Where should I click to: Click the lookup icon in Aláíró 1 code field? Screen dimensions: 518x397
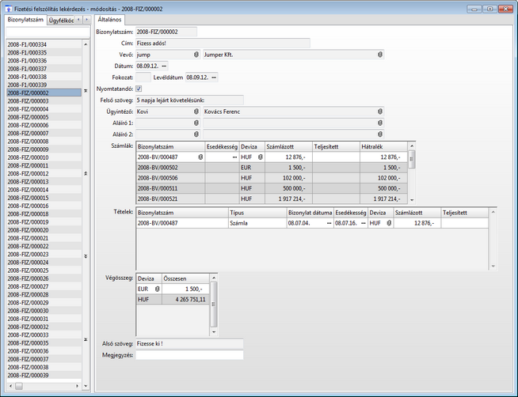coord(196,123)
